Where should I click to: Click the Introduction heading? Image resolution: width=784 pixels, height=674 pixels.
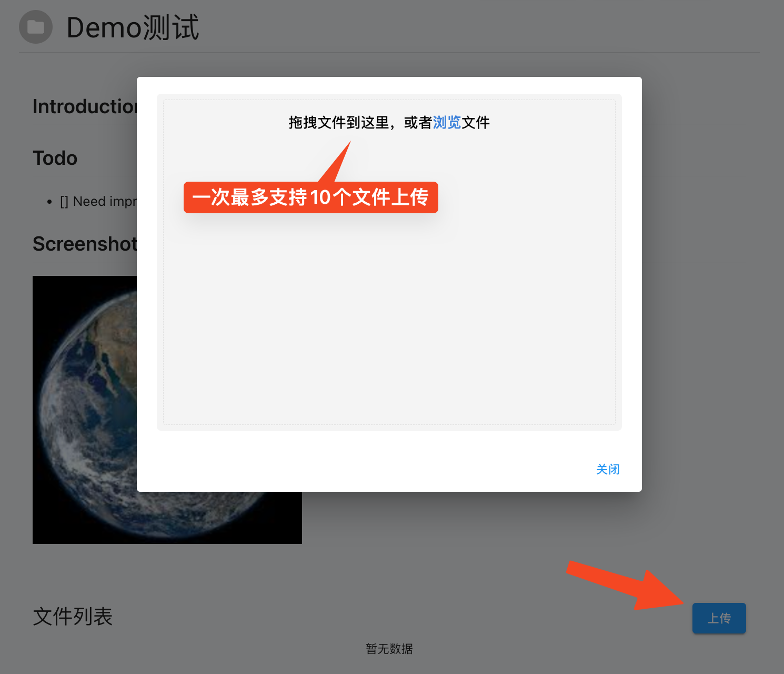[85, 106]
